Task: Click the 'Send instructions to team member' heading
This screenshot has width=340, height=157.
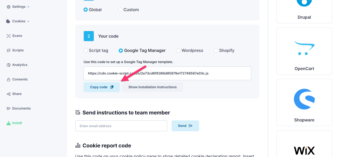Action: pos(126,113)
